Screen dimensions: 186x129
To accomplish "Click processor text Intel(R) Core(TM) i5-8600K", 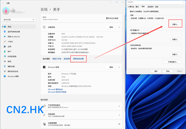I will tap(82, 37).
